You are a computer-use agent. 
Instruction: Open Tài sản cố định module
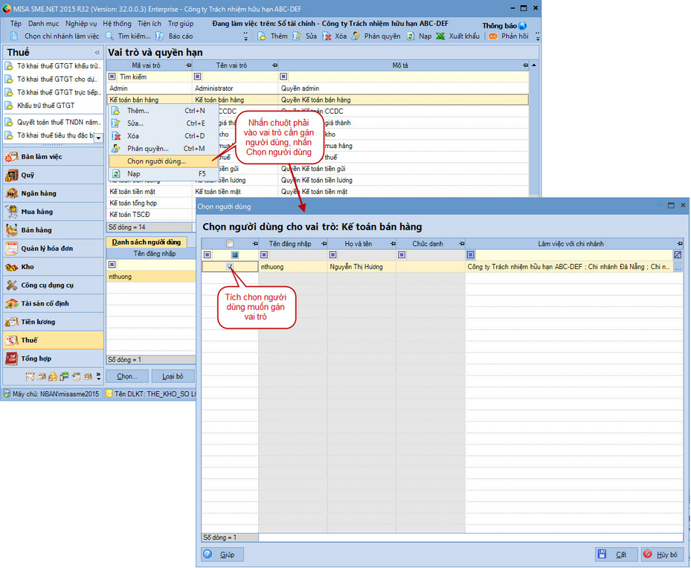click(x=54, y=303)
